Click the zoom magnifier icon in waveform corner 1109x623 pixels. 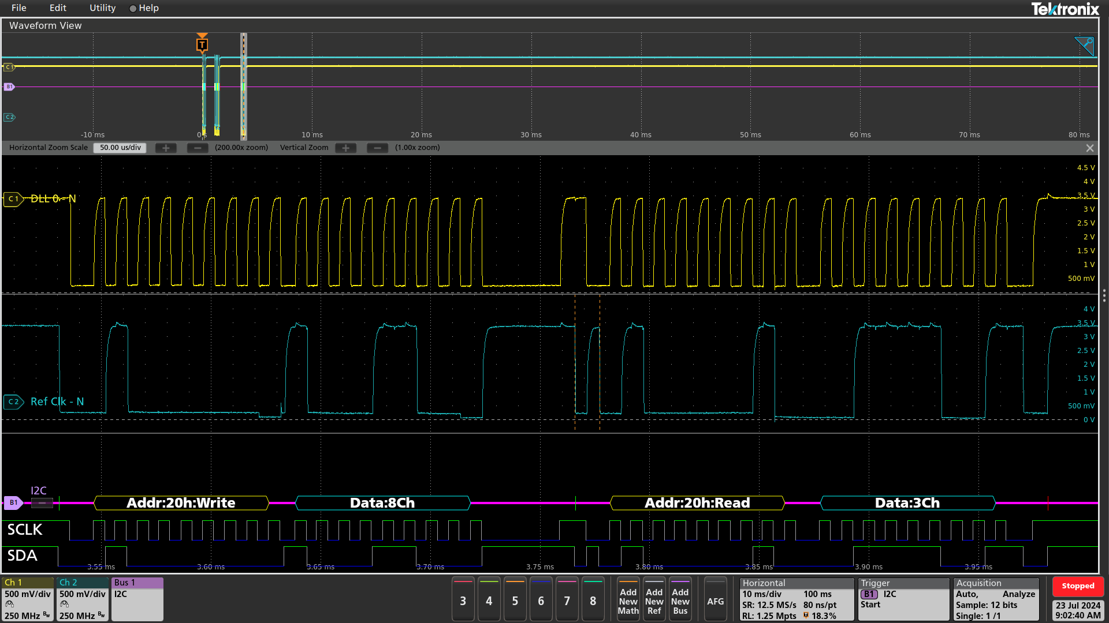[1084, 46]
